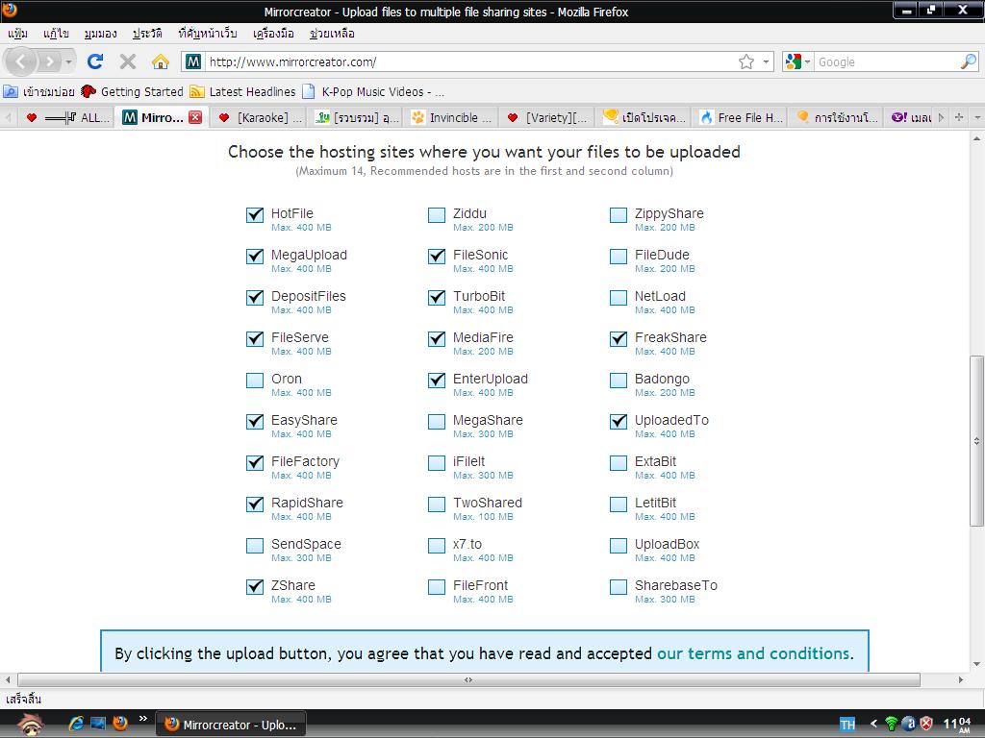The image size is (985, 738).
Task: Uncheck the MegaUpload checkbox
Action: 254,257
